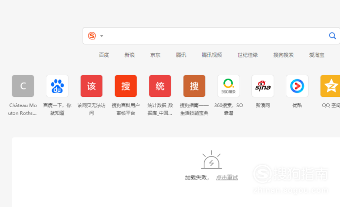
Task: Click the load-failed alarm lamp icon
Action: point(212,160)
